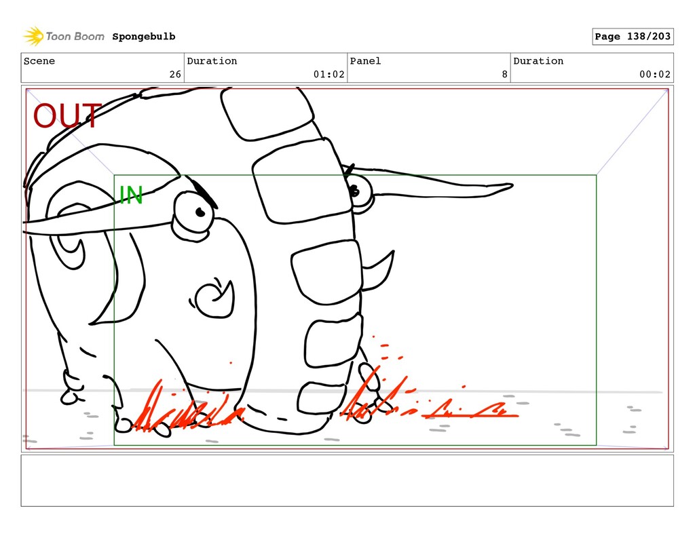This screenshot has height=538, width=695.
Task: Click the Toon Boom wordmark text
Action: (x=75, y=37)
